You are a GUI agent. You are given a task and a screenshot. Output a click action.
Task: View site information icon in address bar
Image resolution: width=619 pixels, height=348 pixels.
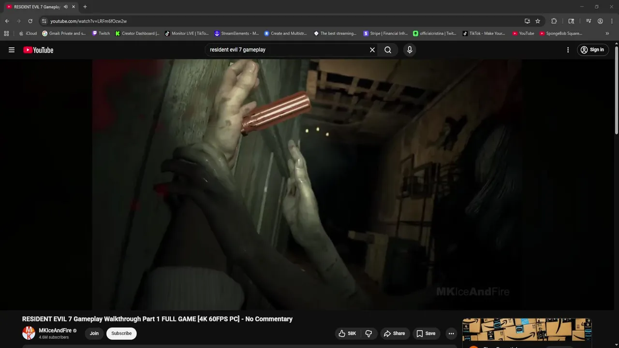(x=44, y=21)
